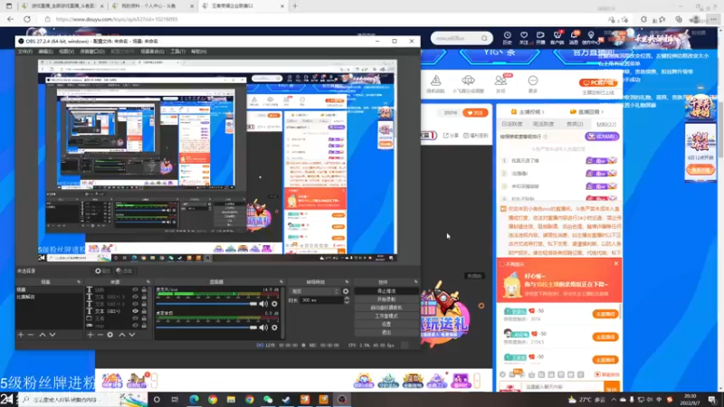Pop out the 控件 dock panel icon
The image size is (724, 407).
tap(415, 281)
